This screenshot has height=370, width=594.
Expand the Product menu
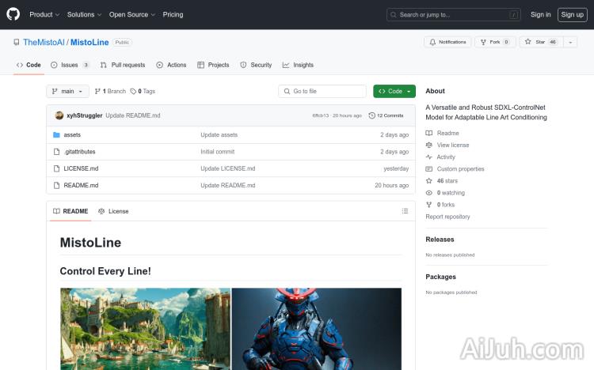[44, 14]
